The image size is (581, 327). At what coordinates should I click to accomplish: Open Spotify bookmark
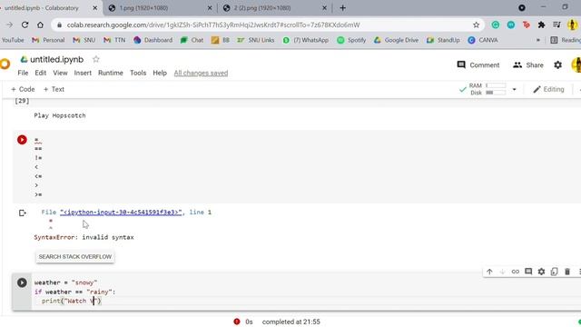click(x=351, y=40)
